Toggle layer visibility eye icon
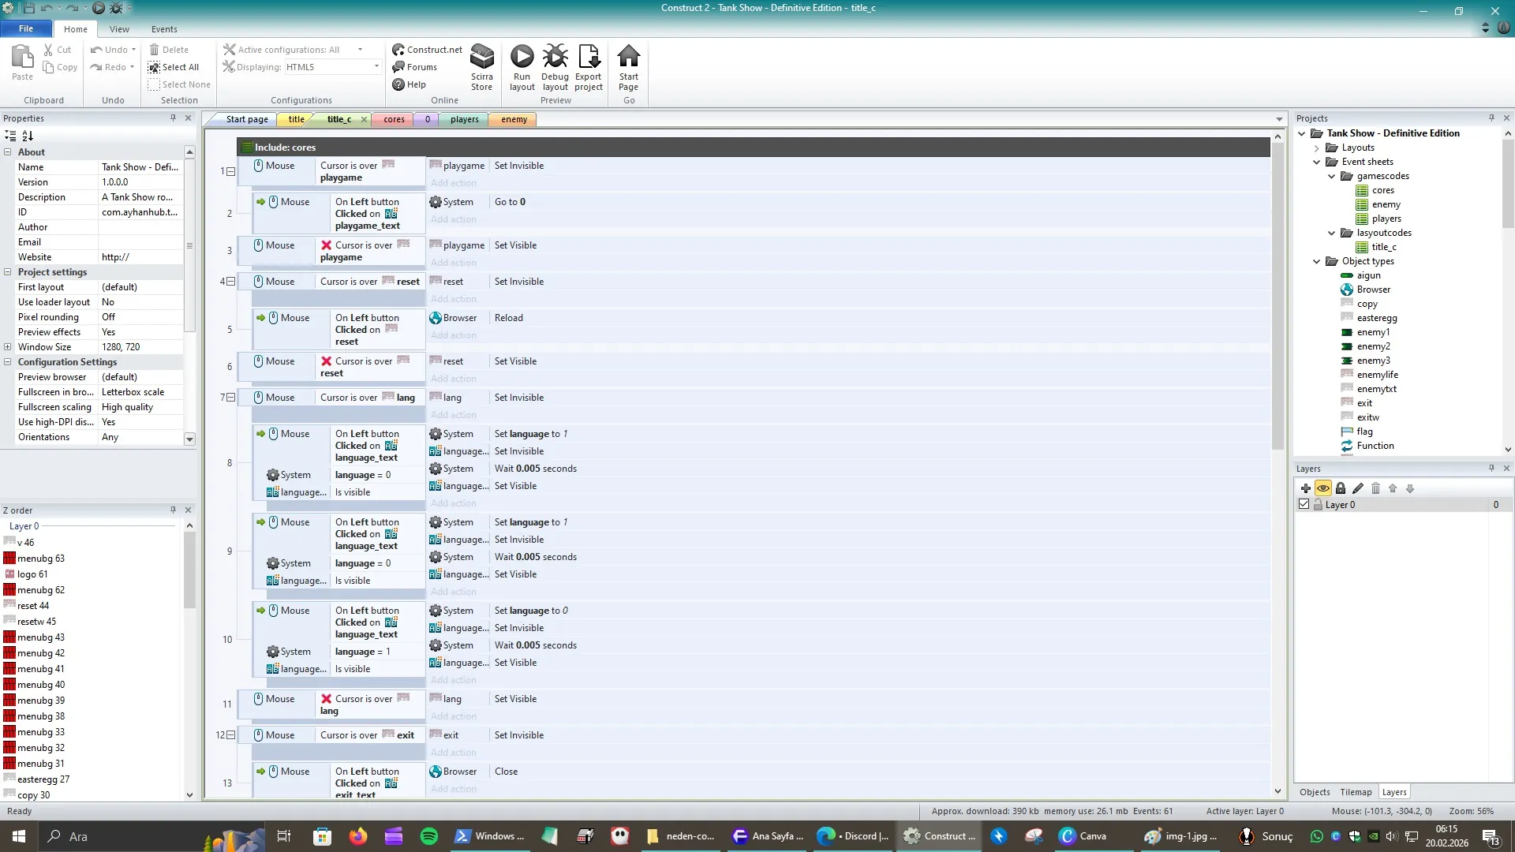Screen dimensions: 1515x852 (x=1323, y=488)
